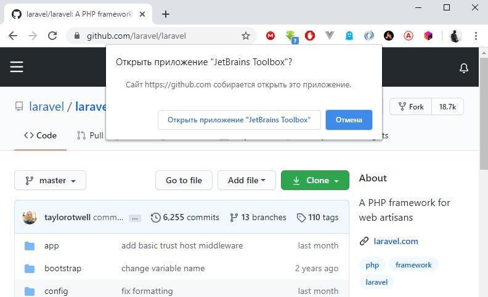Switch to the Pull requests tab
This screenshot has width=488, height=297.
point(90,135)
